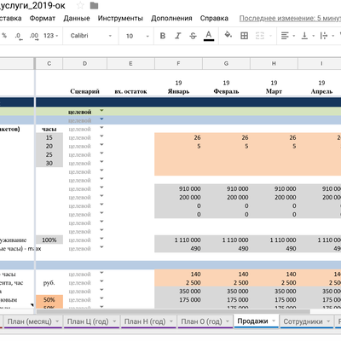
Task: Select January cell with 910 000
Action: pos(178,189)
